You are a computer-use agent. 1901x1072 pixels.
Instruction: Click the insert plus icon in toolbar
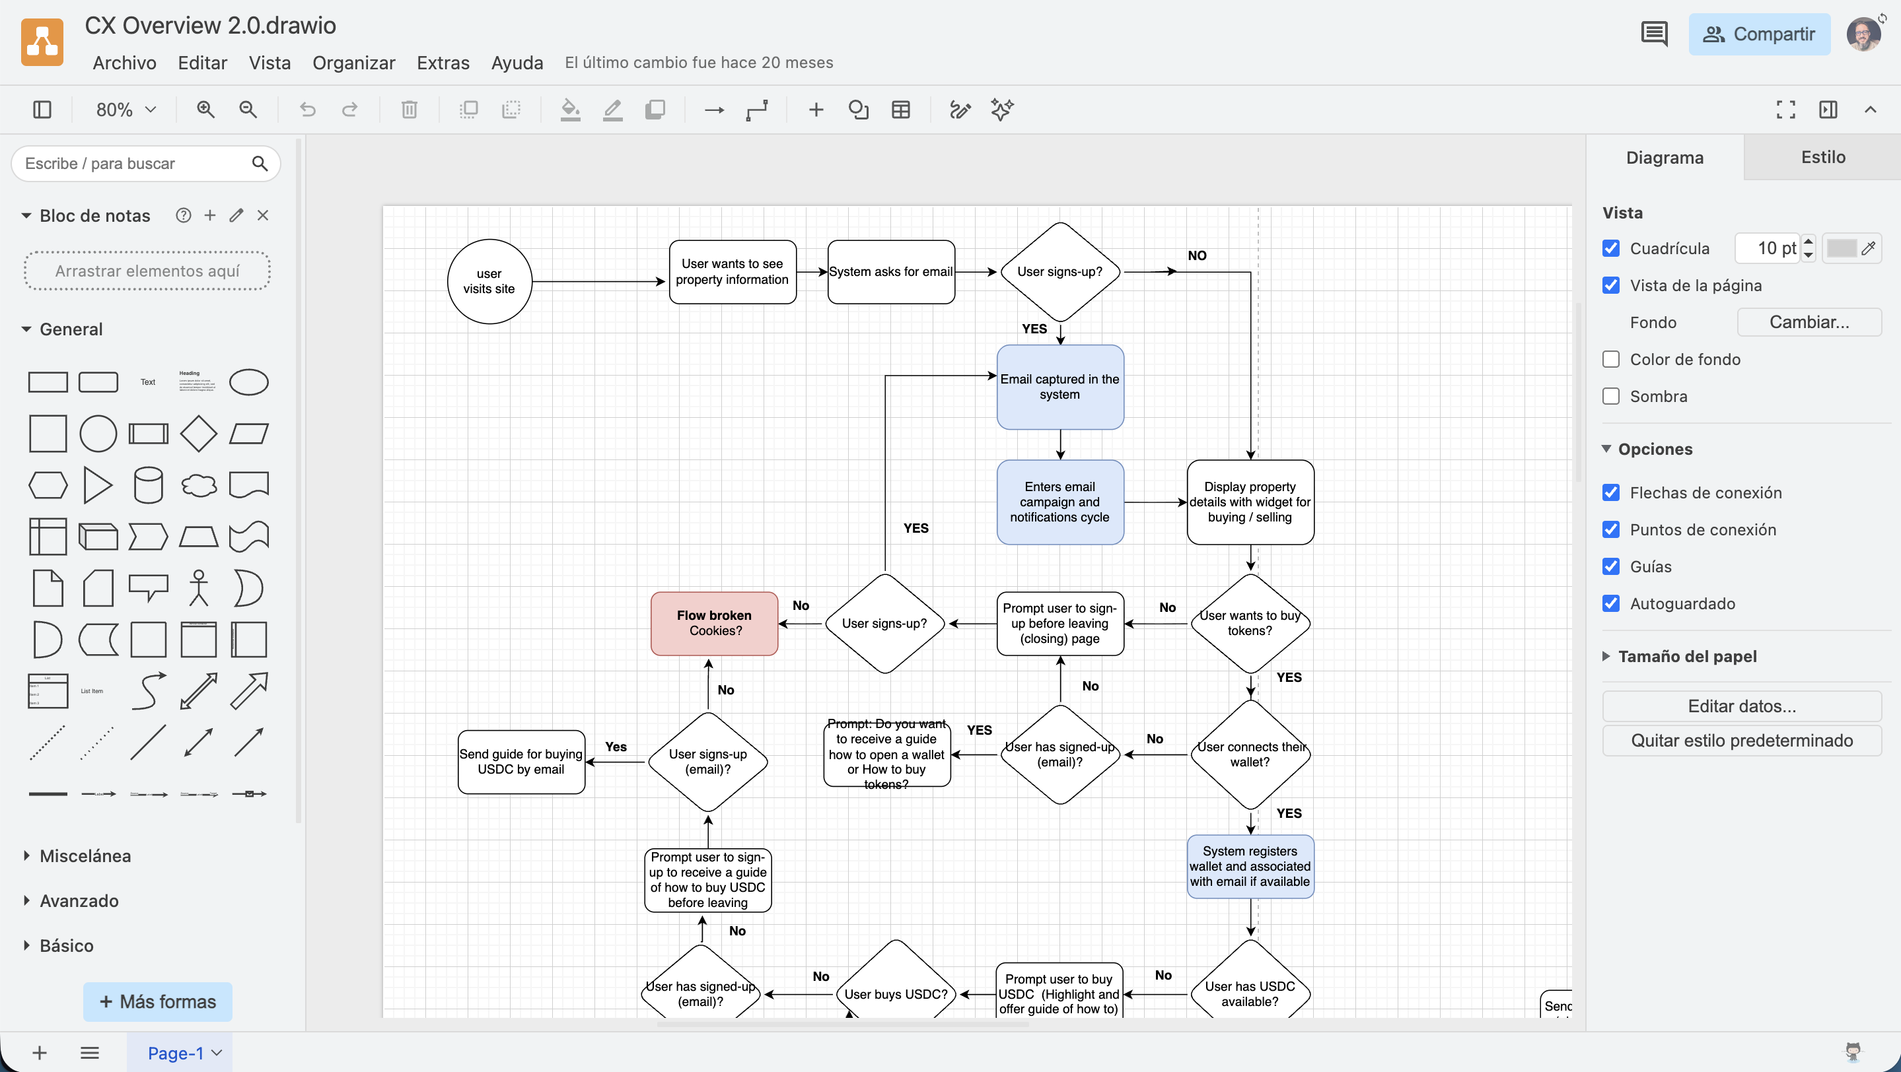click(816, 110)
